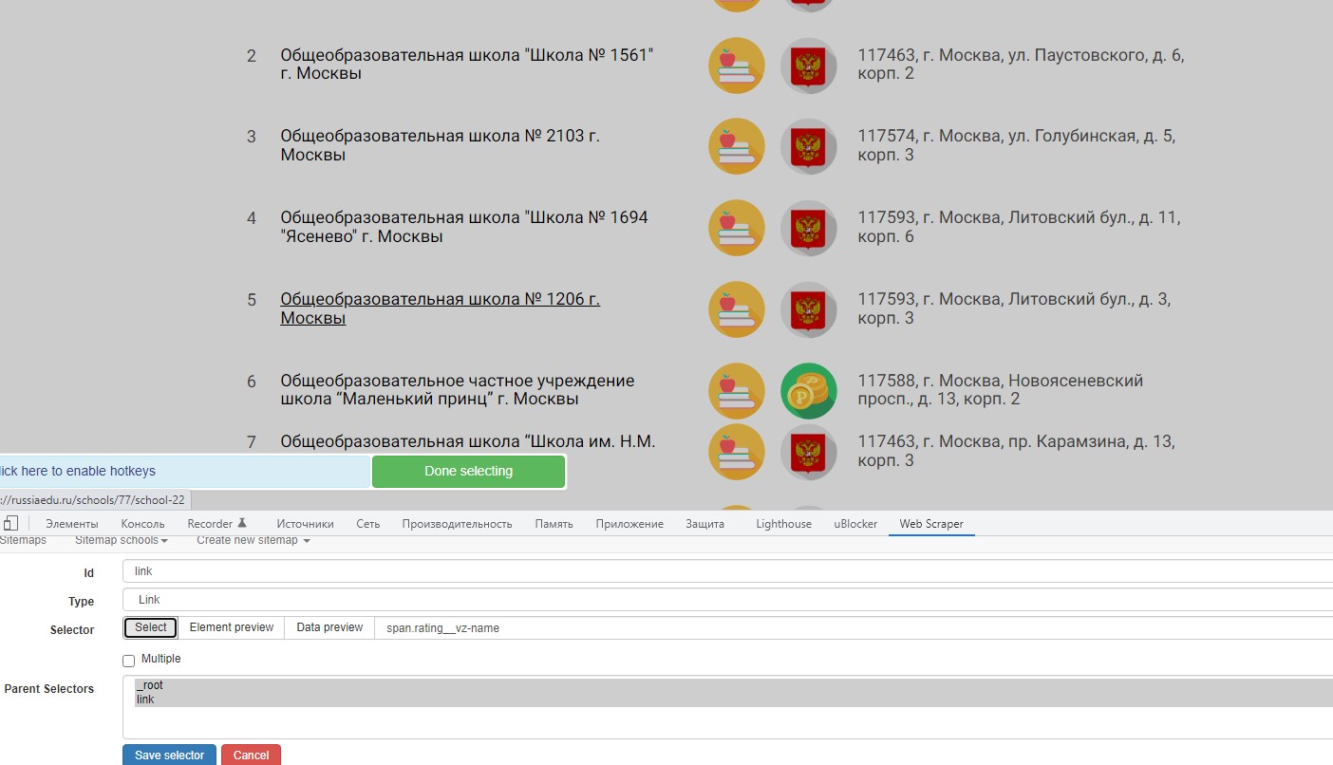This screenshot has width=1333, height=765.
Task: Open the "Create new sitemap" dropdown
Action: [253, 540]
